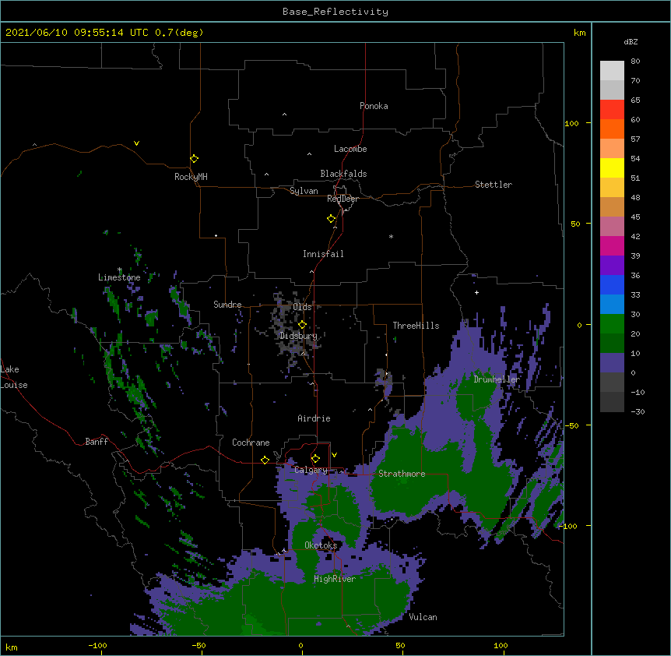Click the Limestone label
Image resolution: width=671 pixels, height=656 pixels.
pyautogui.click(x=119, y=277)
